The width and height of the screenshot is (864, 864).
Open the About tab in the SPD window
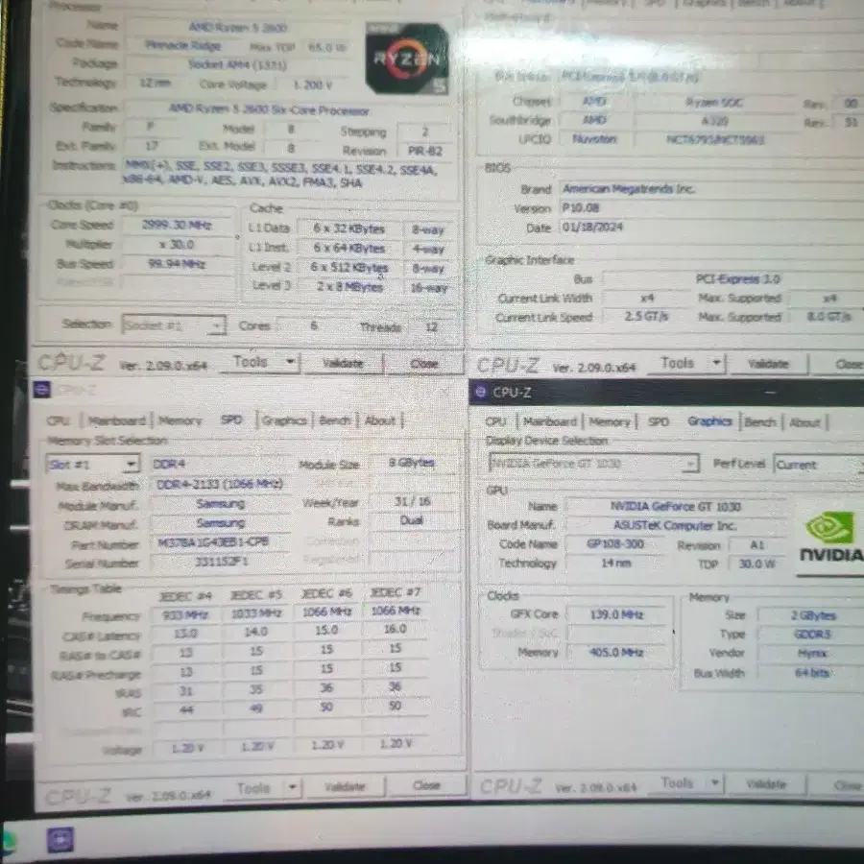(380, 420)
